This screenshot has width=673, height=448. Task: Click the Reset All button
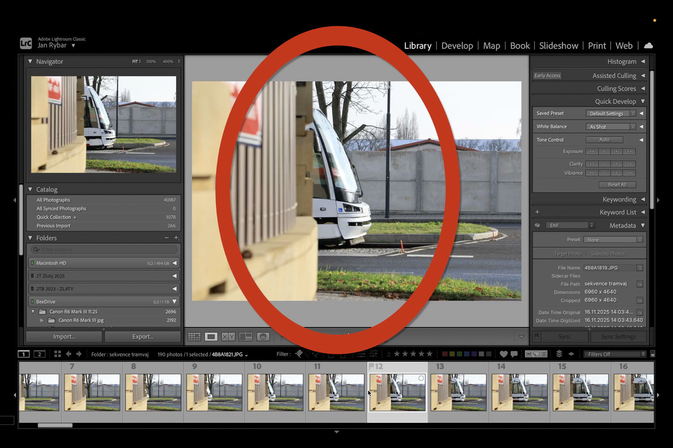(x=617, y=185)
